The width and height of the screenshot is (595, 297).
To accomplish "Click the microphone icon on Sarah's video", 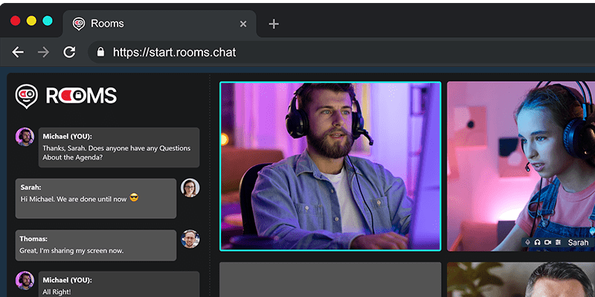I will [x=527, y=242].
